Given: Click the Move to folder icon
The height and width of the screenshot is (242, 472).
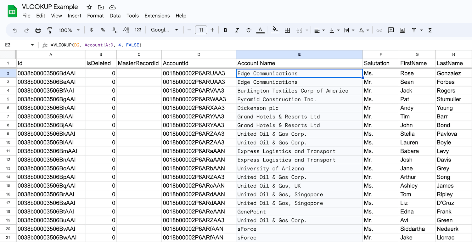Looking at the screenshot, I should point(101,7).
